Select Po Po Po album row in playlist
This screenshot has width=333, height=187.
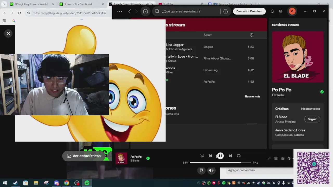(209, 82)
